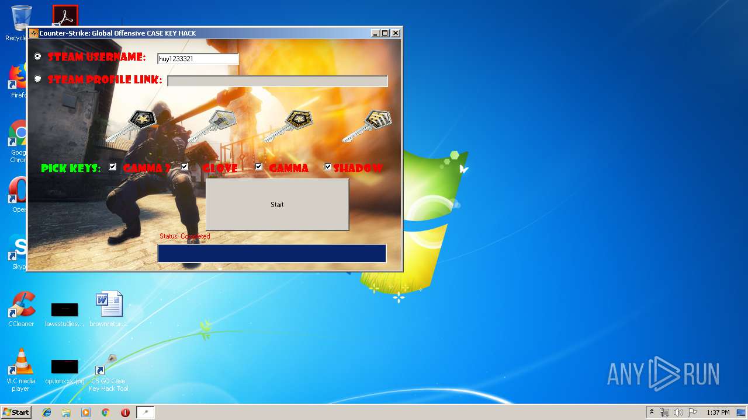748x420 pixels.
Task: Click the taskbar clock showing 1:37 PM
Action: pyautogui.click(x=718, y=412)
